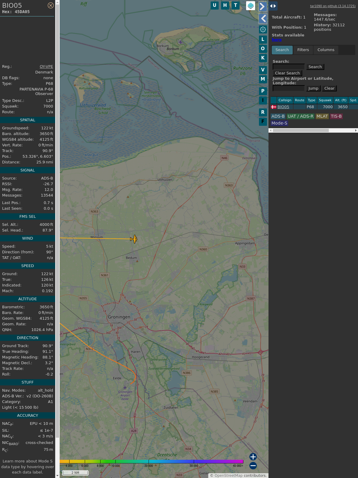Click the aircraft table horizontal scrollbar
358x478 pixels.
tap(301, 130)
